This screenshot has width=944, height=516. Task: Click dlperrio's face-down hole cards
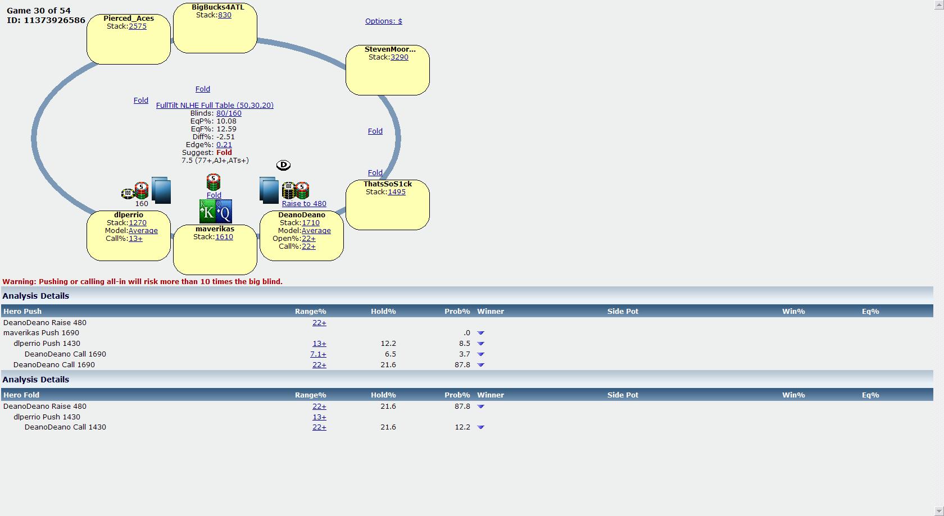point(161,190)
